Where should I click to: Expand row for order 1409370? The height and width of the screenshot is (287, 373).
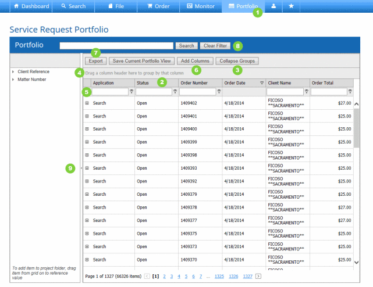(87, 260)
